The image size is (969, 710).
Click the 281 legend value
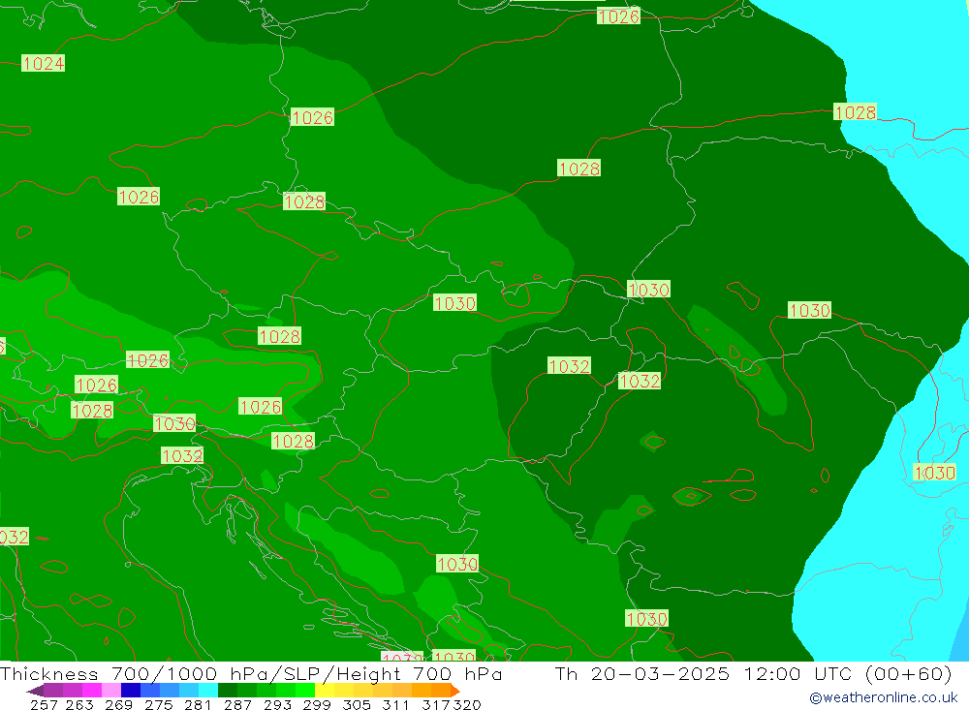[x=198, y=704]
